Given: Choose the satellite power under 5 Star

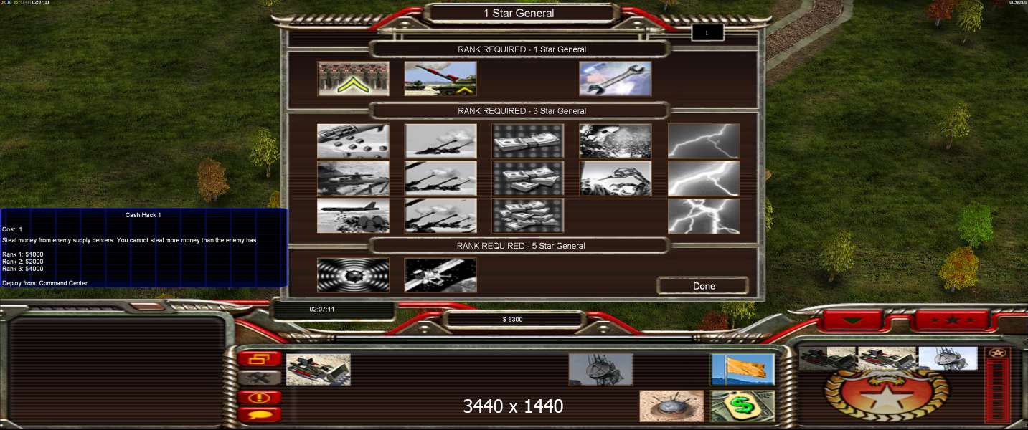Looking at the screenshot, I should pyautogui.click(x=440, y=275).
